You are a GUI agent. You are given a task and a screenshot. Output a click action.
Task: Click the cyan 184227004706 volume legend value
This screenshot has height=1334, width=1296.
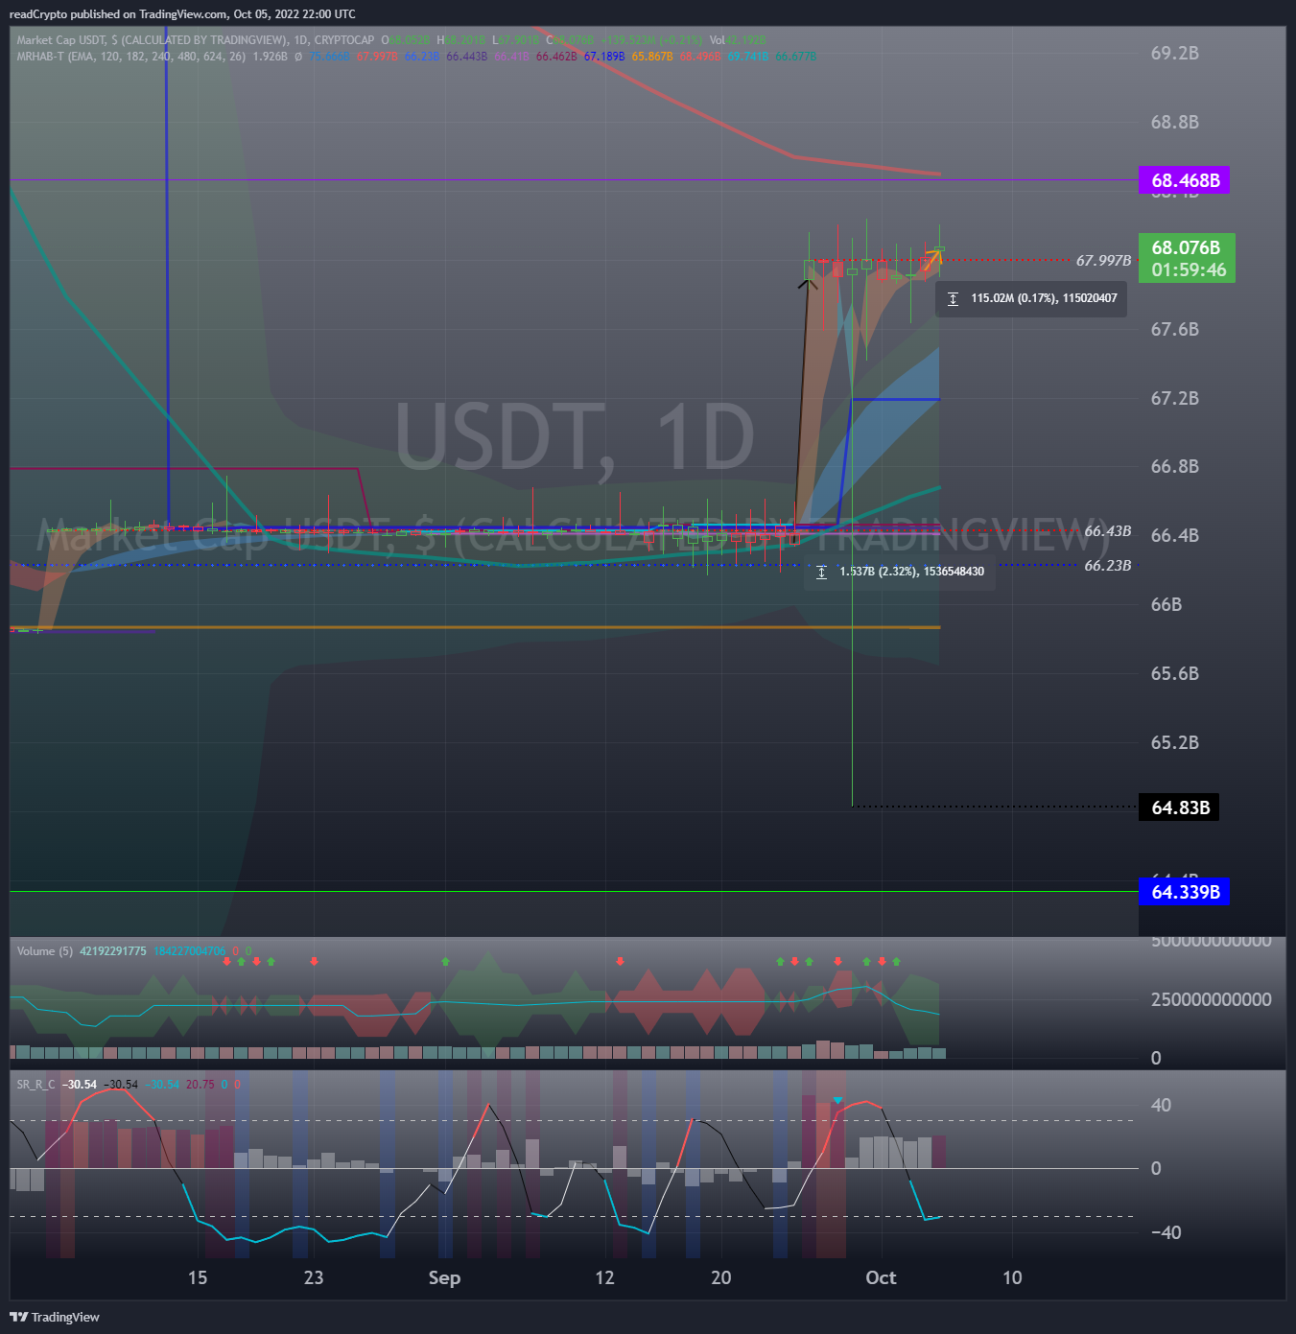[190, 951]
